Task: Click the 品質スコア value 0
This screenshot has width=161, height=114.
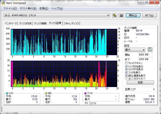Action: pos(154,89)
